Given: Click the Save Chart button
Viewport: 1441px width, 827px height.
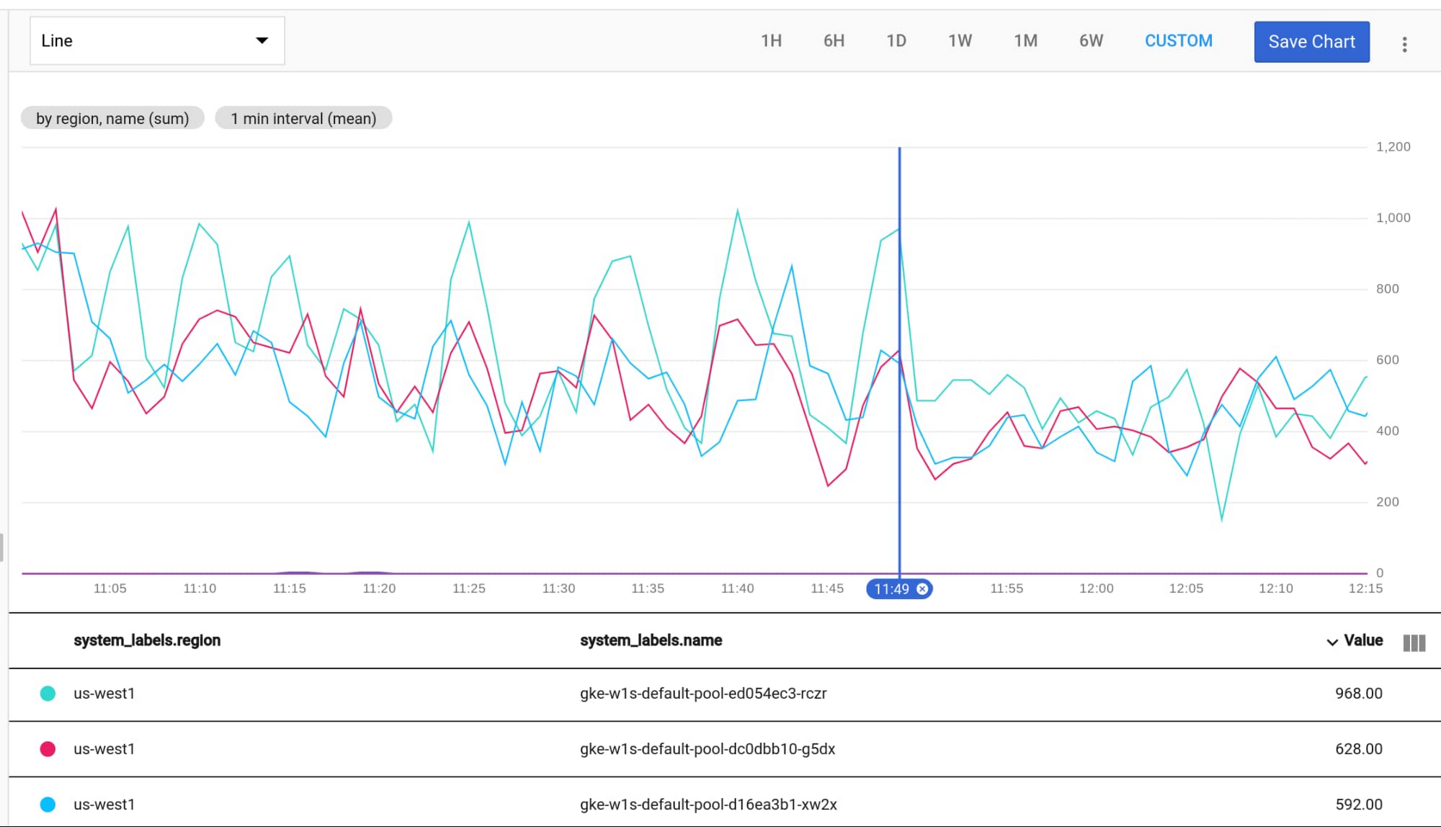Looking at the screenshot, I should click(1312, 42).
